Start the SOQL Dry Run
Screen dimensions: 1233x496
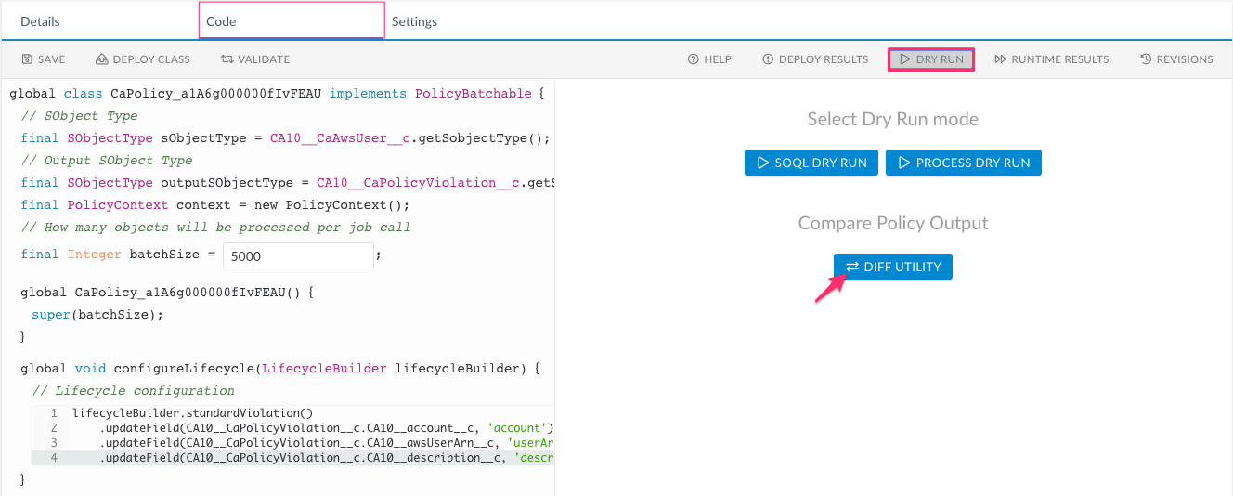tap(811, 163)
